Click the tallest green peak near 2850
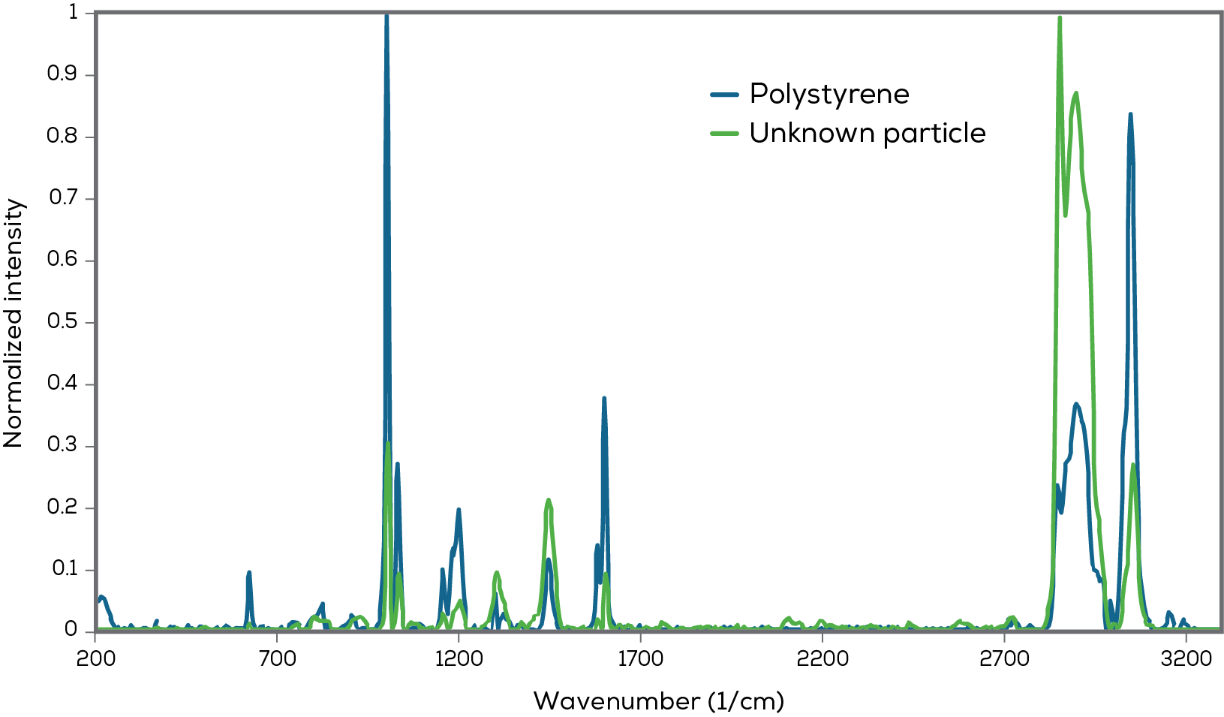This screenshot has height=717, width=1224. pos(1060,18)
